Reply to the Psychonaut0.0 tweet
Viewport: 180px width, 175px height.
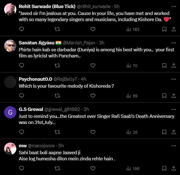(x=22, y=96)
